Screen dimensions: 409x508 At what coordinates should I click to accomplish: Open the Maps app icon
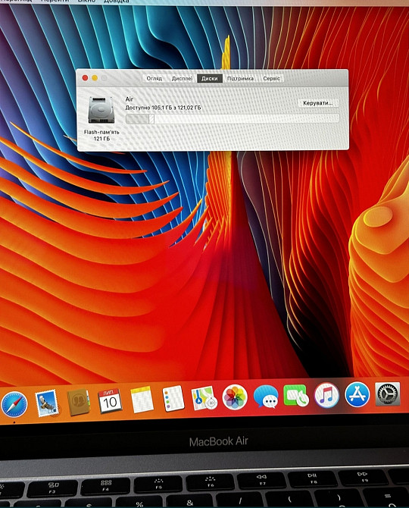204,397
